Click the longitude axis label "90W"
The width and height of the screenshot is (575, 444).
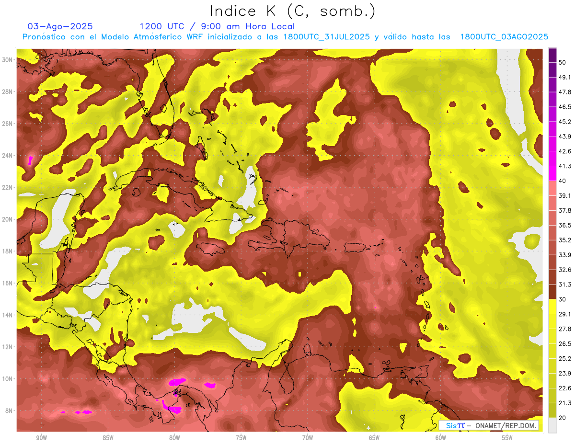pyautogui.click(x=41, y=438)
